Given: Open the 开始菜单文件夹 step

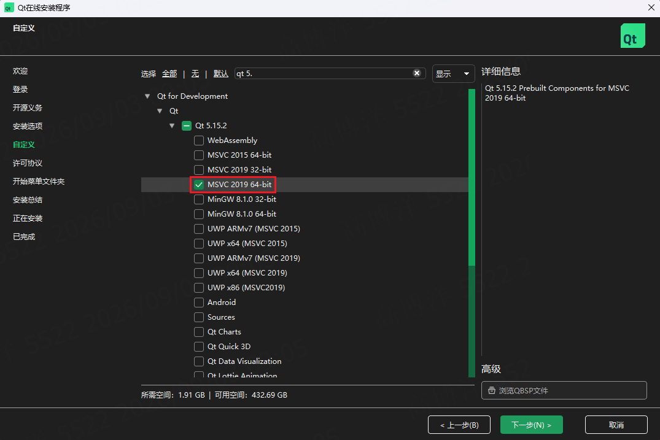Looking at the screenshot, I should click(x=39, y=181).
